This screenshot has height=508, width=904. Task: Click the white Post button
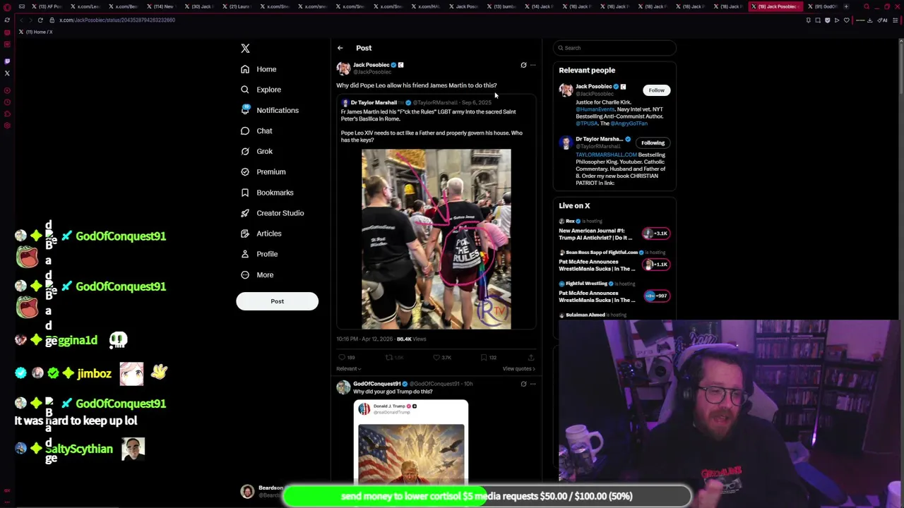tap(277, 301)
